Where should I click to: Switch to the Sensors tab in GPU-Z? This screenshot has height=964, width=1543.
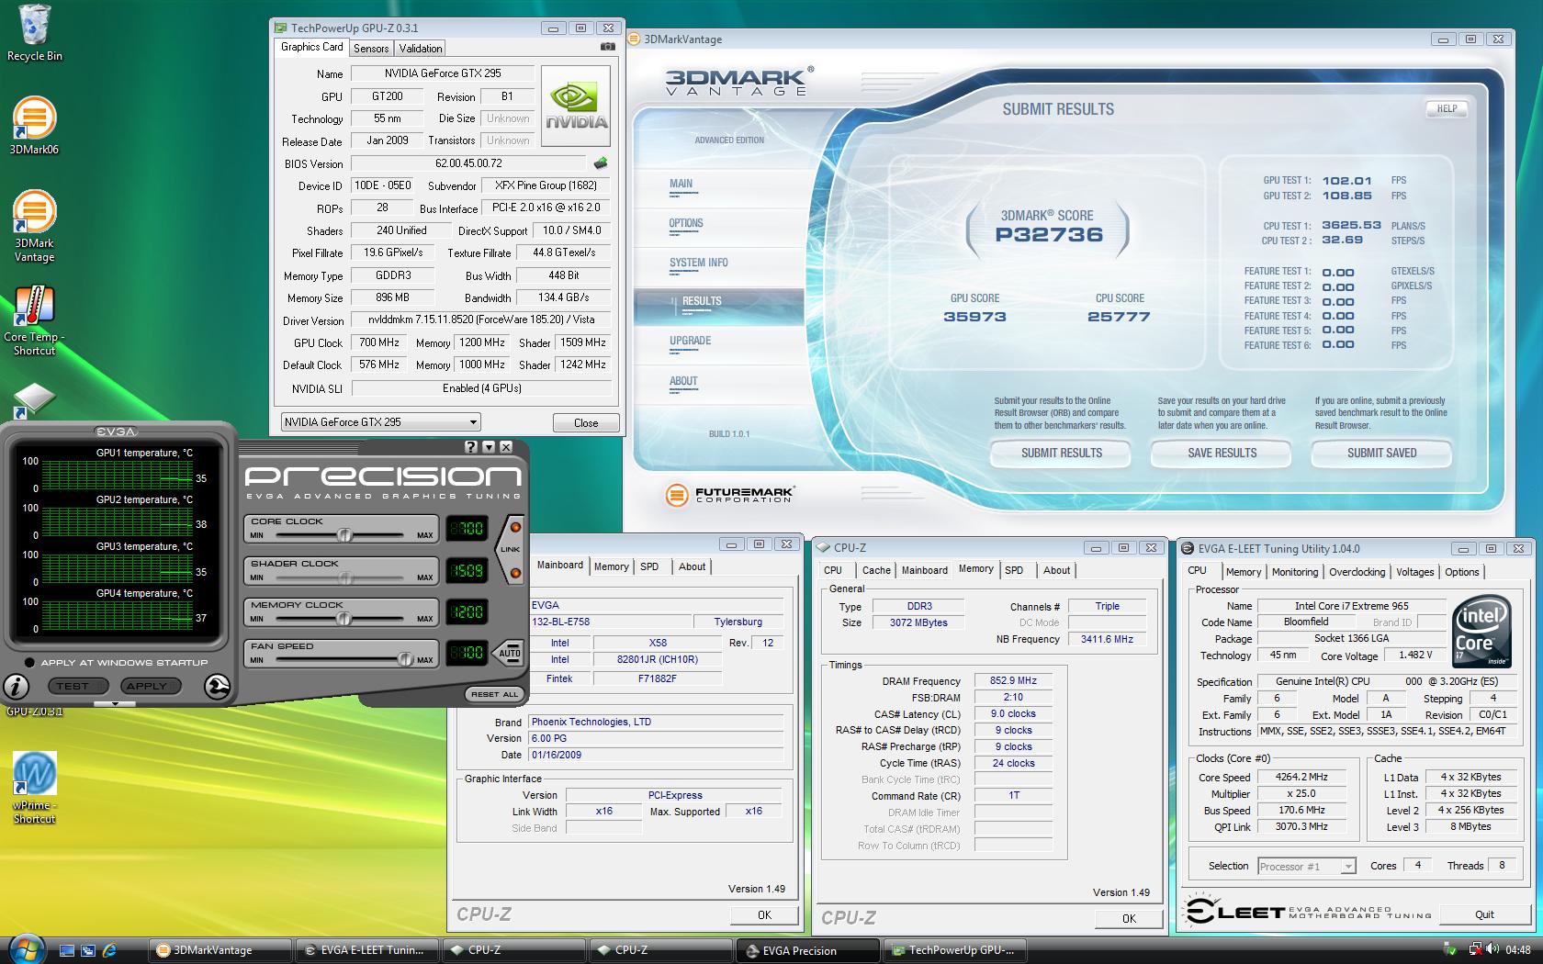371,49
